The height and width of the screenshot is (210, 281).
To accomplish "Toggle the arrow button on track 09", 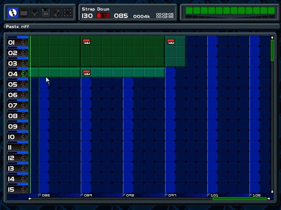I will click(24, 126).
